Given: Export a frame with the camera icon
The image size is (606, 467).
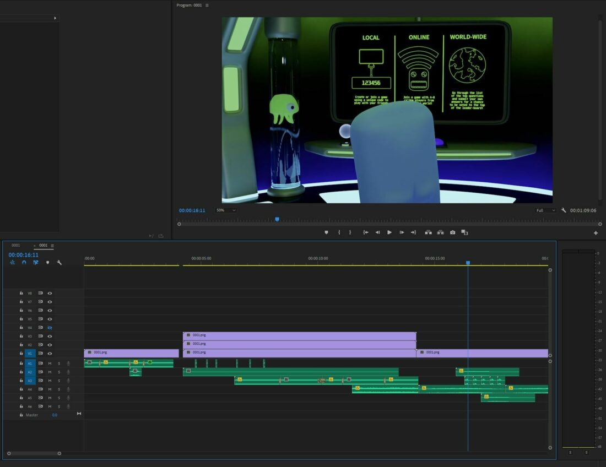Looking at the screenshot, I should tap(452, 232).
